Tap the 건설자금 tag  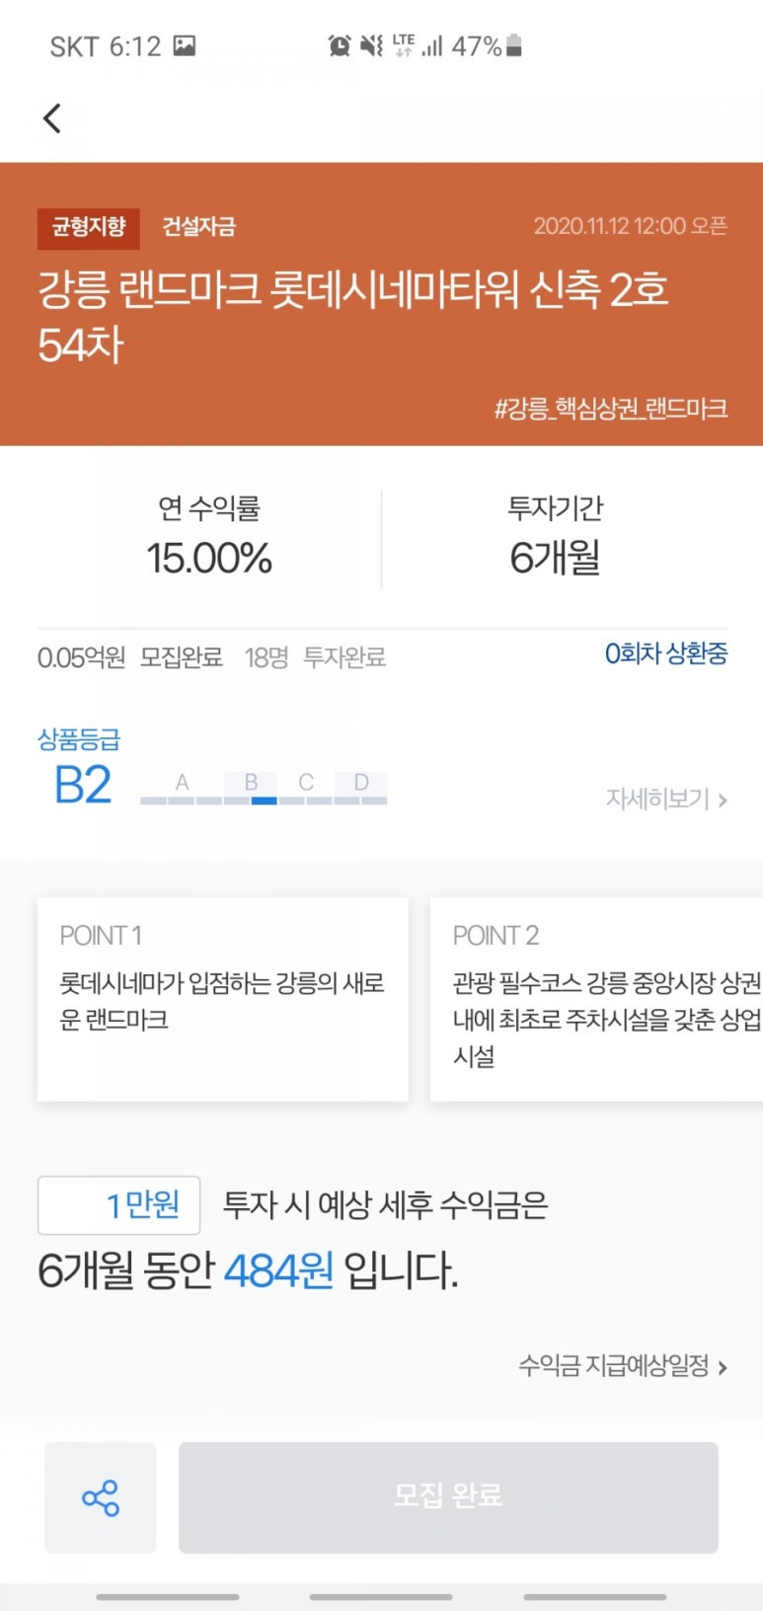[x=198, y=227]
